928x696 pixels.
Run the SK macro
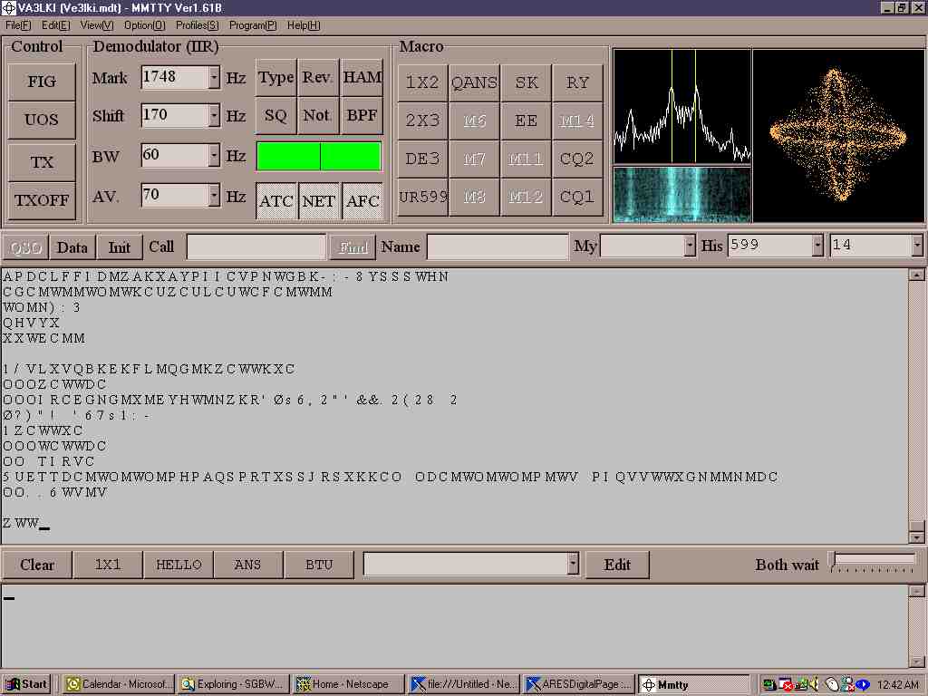click(x=526, y=82)
